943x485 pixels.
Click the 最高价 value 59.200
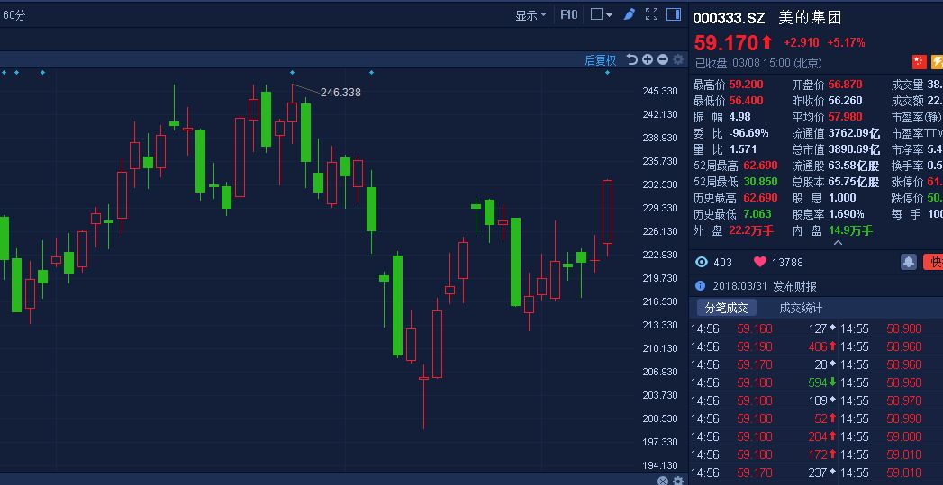(x=746, y=85)
